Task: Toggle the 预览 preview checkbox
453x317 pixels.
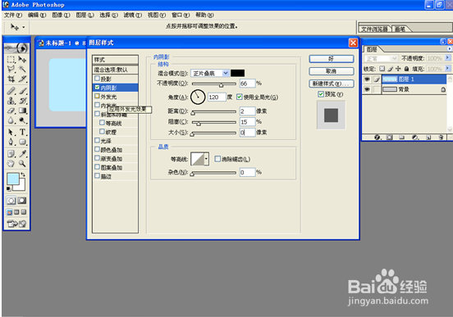Action: (321, 94)
